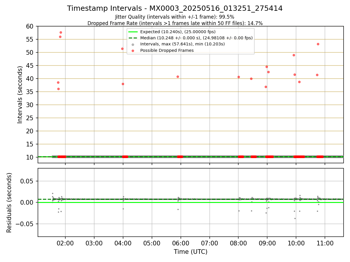Click the red point at 40 seconds near 08:30
This screenshot has width=350, height=262.
tap(251, 79)
